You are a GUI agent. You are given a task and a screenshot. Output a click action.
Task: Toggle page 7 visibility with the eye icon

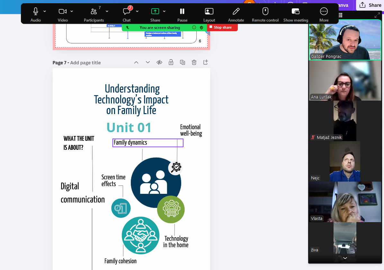(159, 62)
